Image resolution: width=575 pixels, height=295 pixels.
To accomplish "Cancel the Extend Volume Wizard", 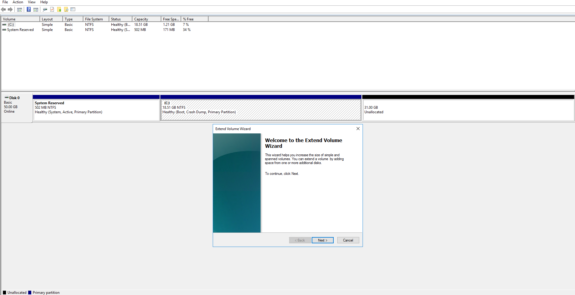I will click(348, 240).
